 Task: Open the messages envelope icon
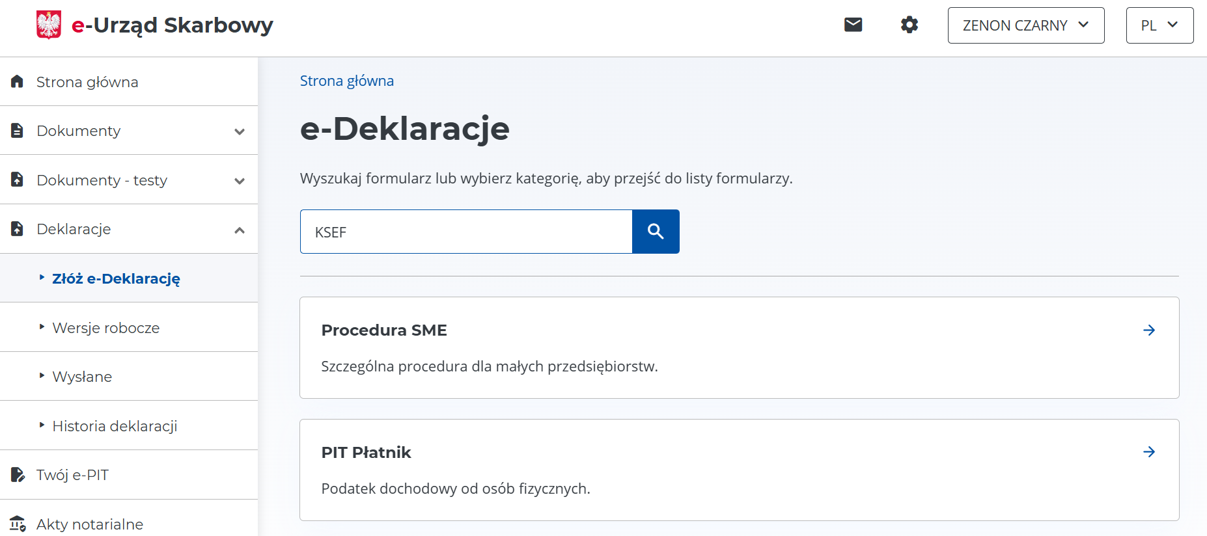click(x=853, y=25)
